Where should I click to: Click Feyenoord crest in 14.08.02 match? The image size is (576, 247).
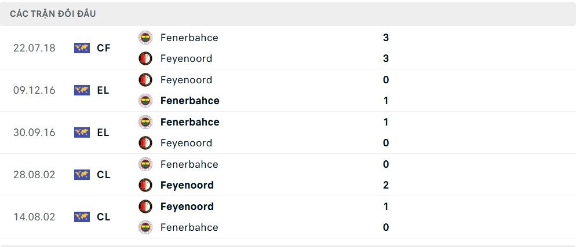145,207
